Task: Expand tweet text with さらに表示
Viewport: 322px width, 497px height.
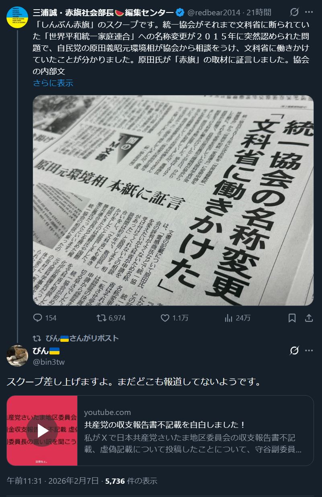Action: click(x=53, y=83)
